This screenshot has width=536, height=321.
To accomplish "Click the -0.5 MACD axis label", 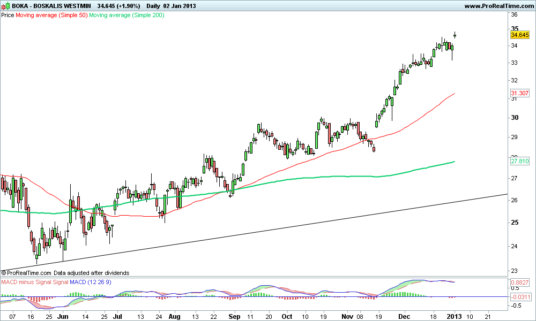I will tap(516, 305).
